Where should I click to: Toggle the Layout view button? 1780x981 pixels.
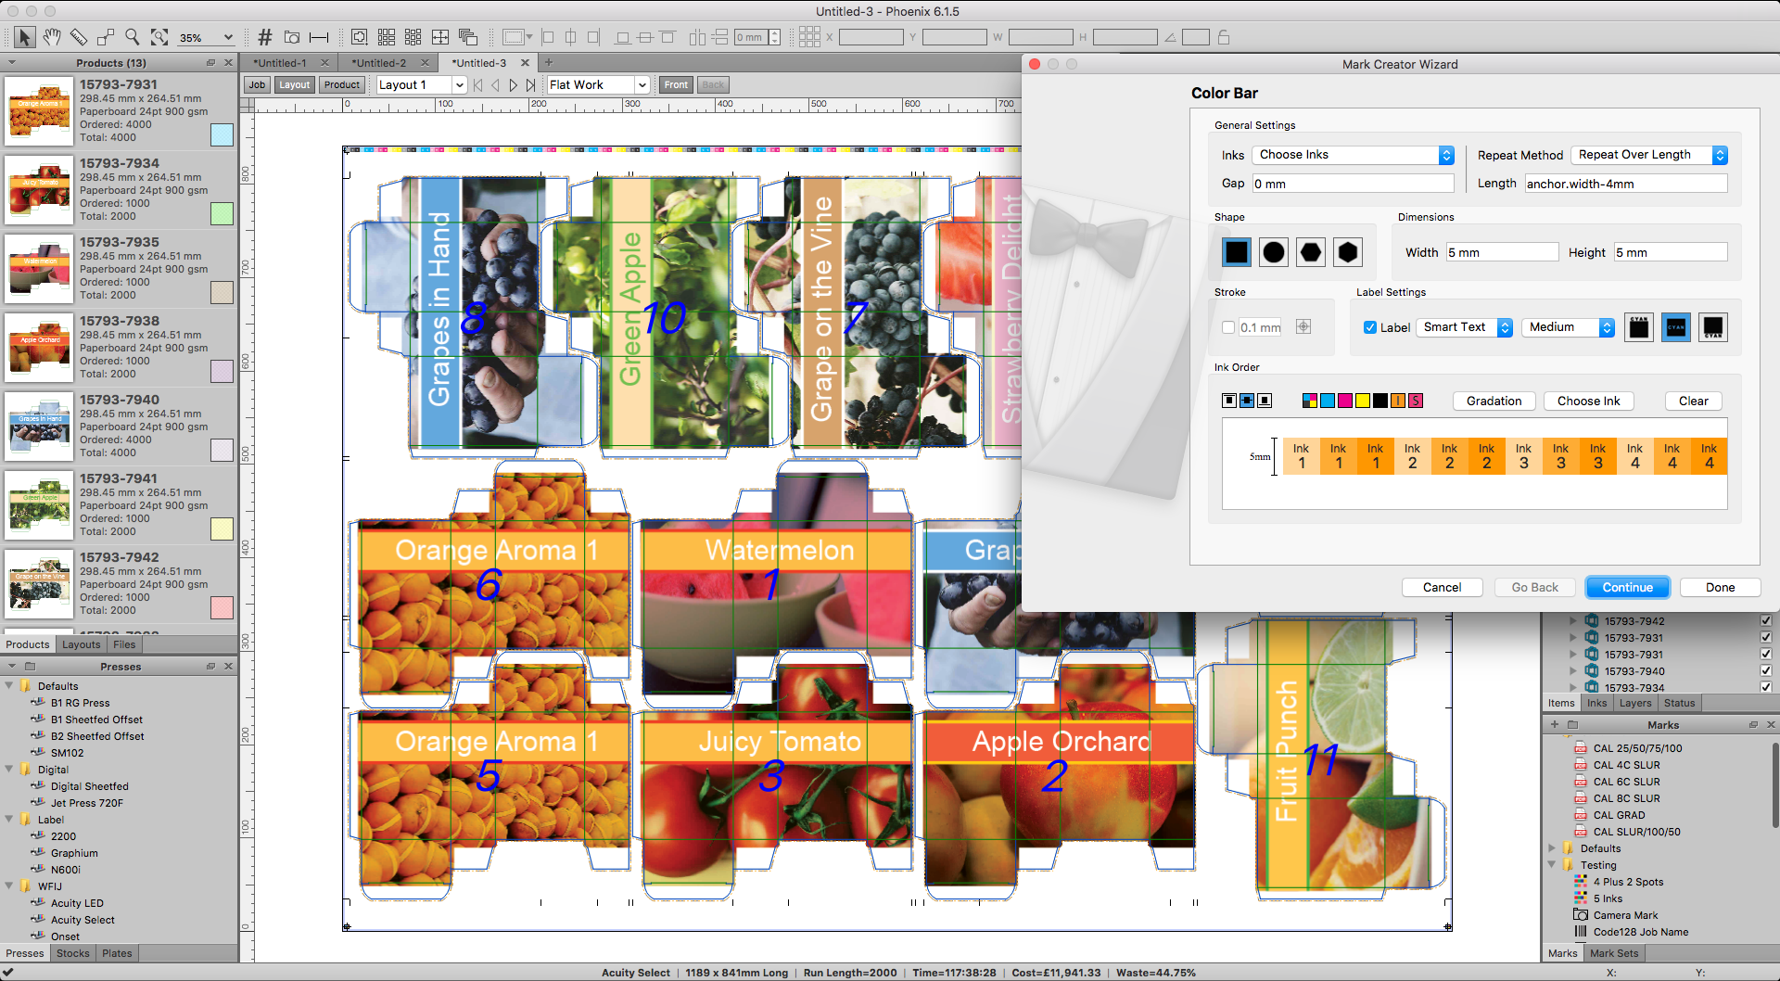tap(295, 84)
